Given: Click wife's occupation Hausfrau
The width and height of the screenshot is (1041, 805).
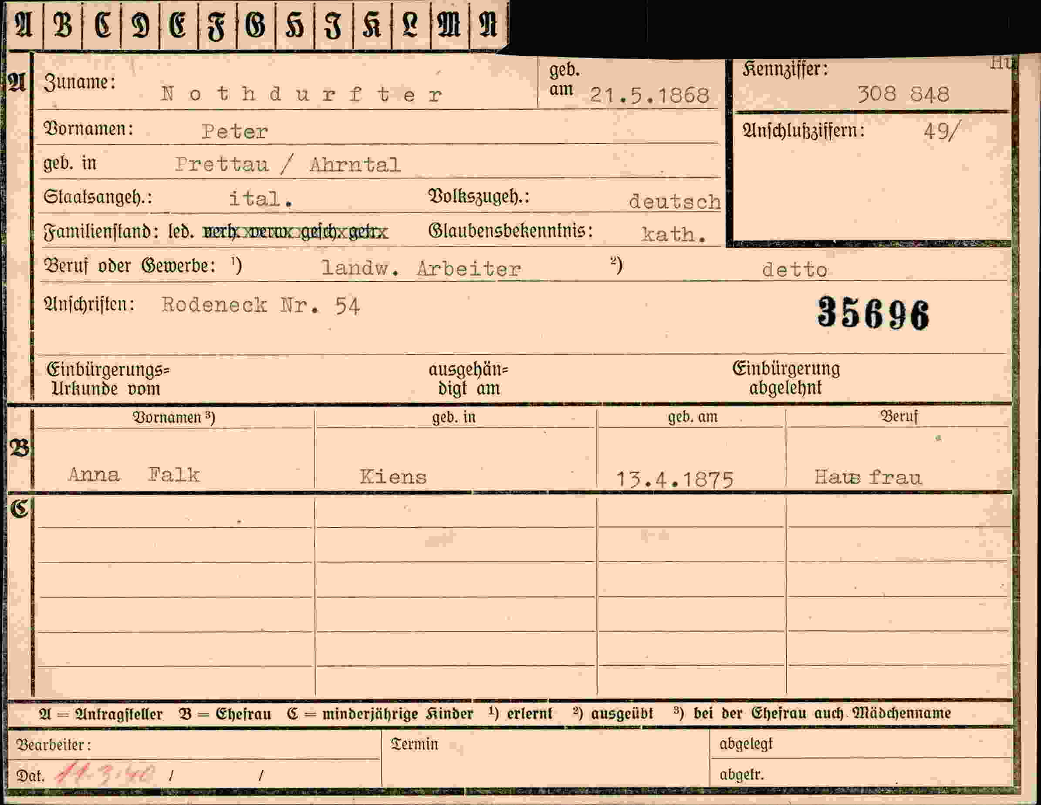Looking at the screenshot, I should coord(868,477).
